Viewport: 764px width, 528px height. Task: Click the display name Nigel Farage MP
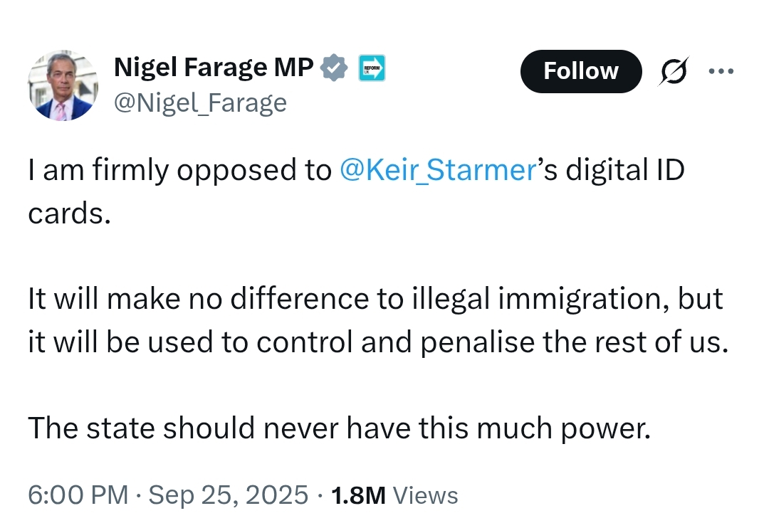coord(214,68)
